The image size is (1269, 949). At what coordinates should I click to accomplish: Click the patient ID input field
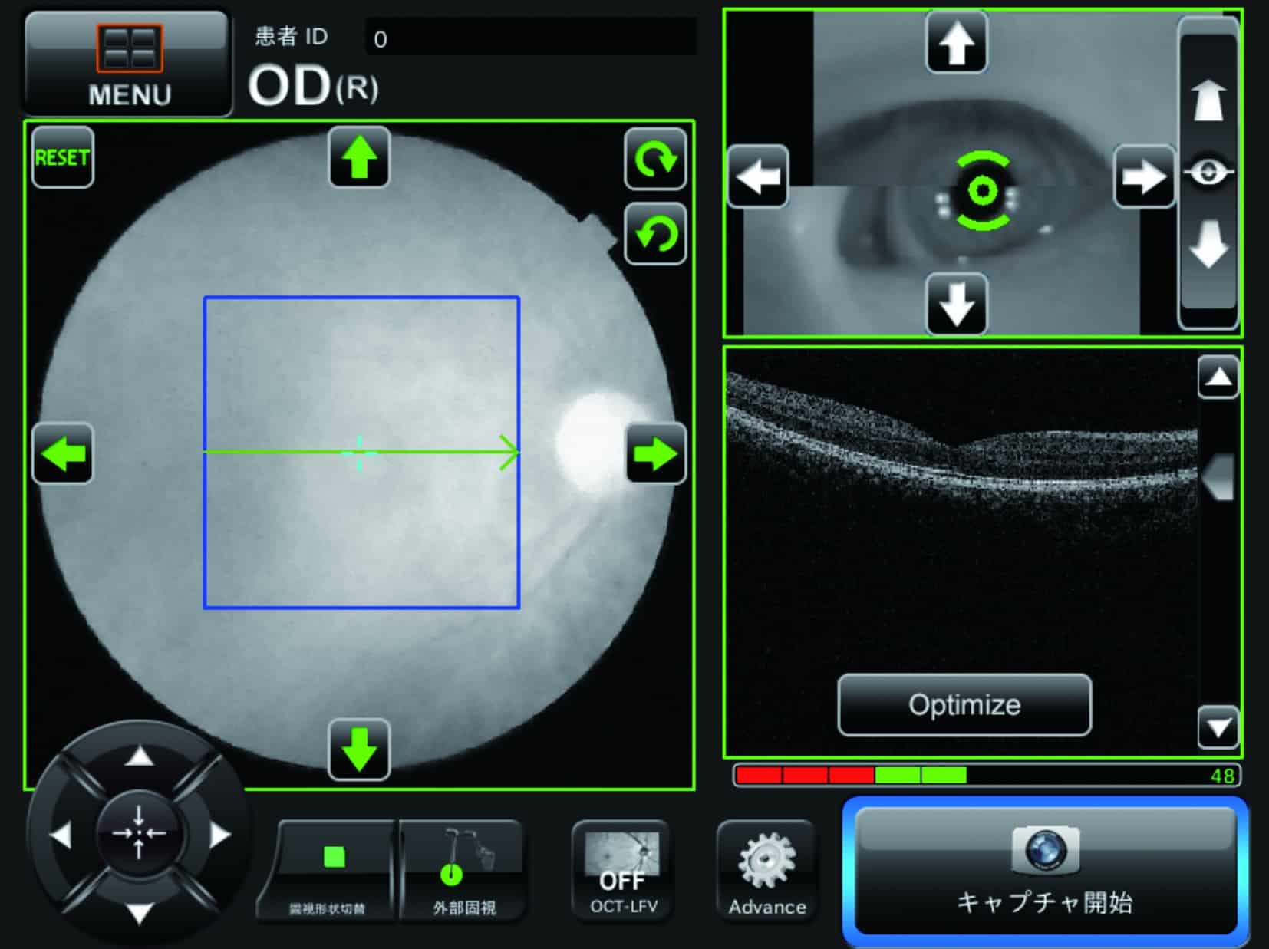coord(531,38)
